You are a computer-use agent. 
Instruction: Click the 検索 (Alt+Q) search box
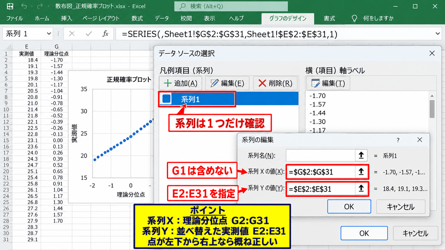coord(231,6)
